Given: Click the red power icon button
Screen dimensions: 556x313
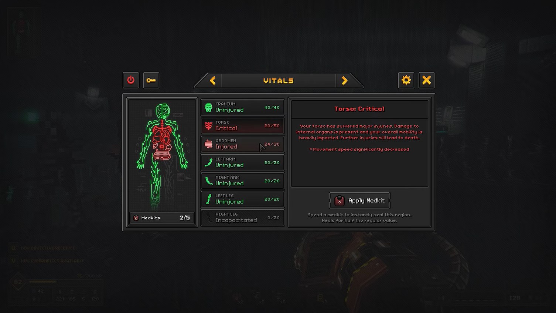Looking at the screenshot, I should 131,80.
